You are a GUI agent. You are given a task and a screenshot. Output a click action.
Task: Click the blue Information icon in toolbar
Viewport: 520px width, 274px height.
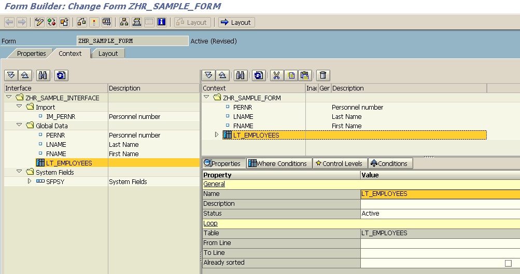(161, 22)
